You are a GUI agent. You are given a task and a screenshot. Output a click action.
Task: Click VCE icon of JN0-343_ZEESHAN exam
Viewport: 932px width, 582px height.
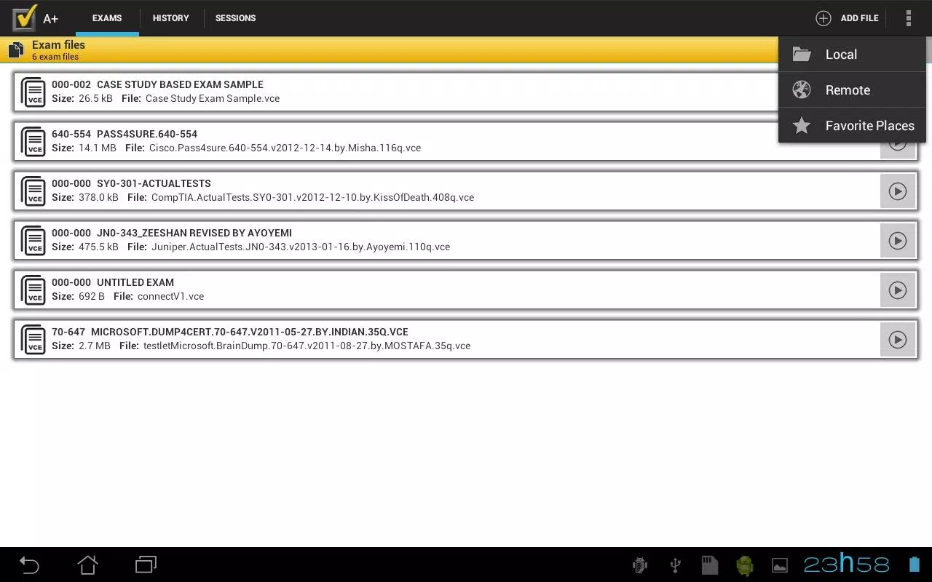(x=33, y=240)
